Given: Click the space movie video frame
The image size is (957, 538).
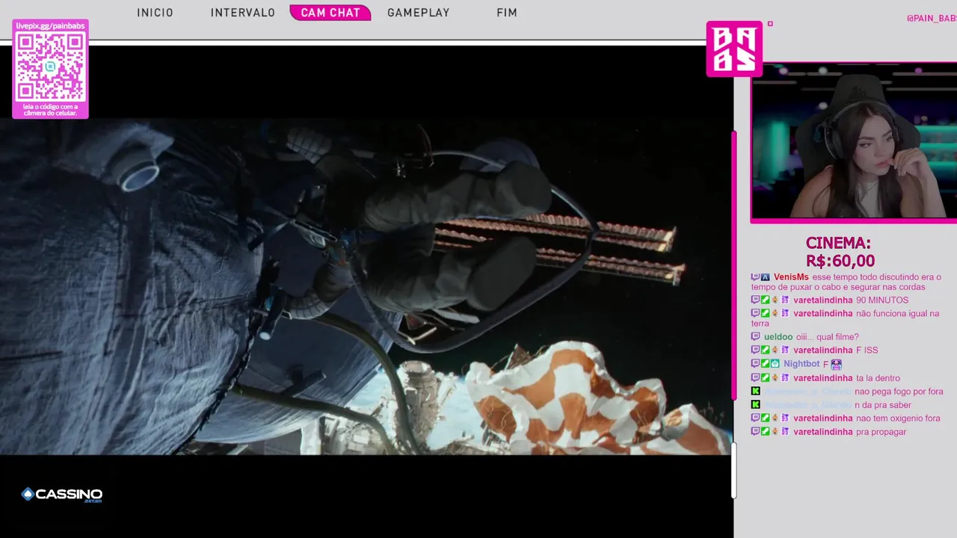Looking at the screenshot, I should click(x=366, y=286).
